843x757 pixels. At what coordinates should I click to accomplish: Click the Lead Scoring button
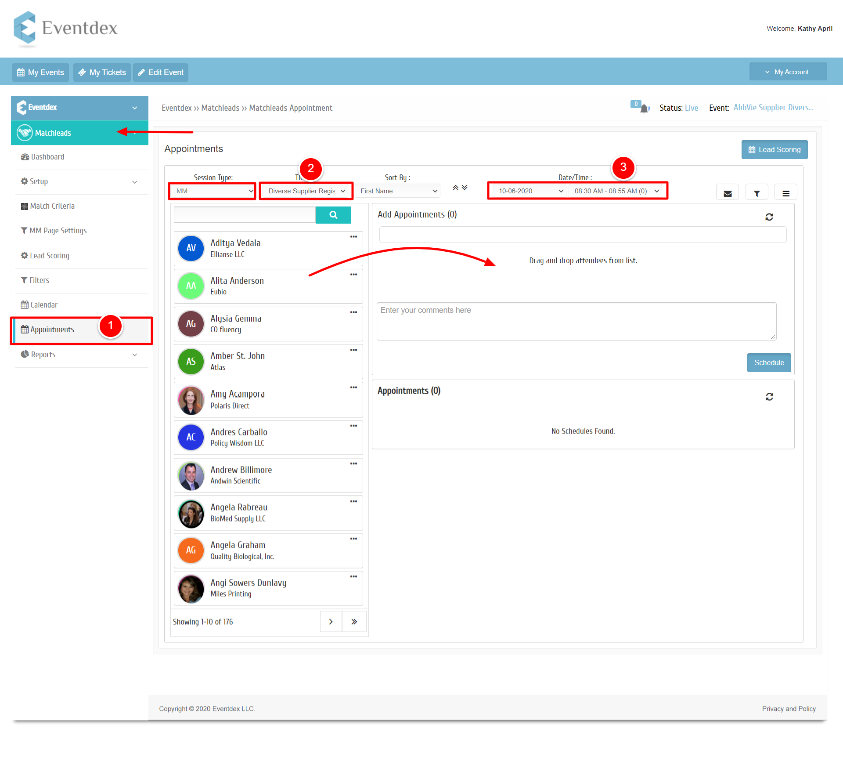coord(775,149)
